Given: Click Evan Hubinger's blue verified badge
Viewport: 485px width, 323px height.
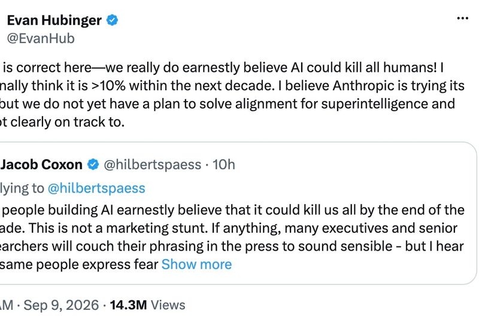Looking at the screenshot, I should (112, 20).
